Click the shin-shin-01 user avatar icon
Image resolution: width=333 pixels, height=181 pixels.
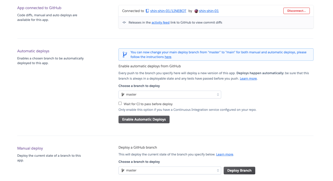[196, 11]
